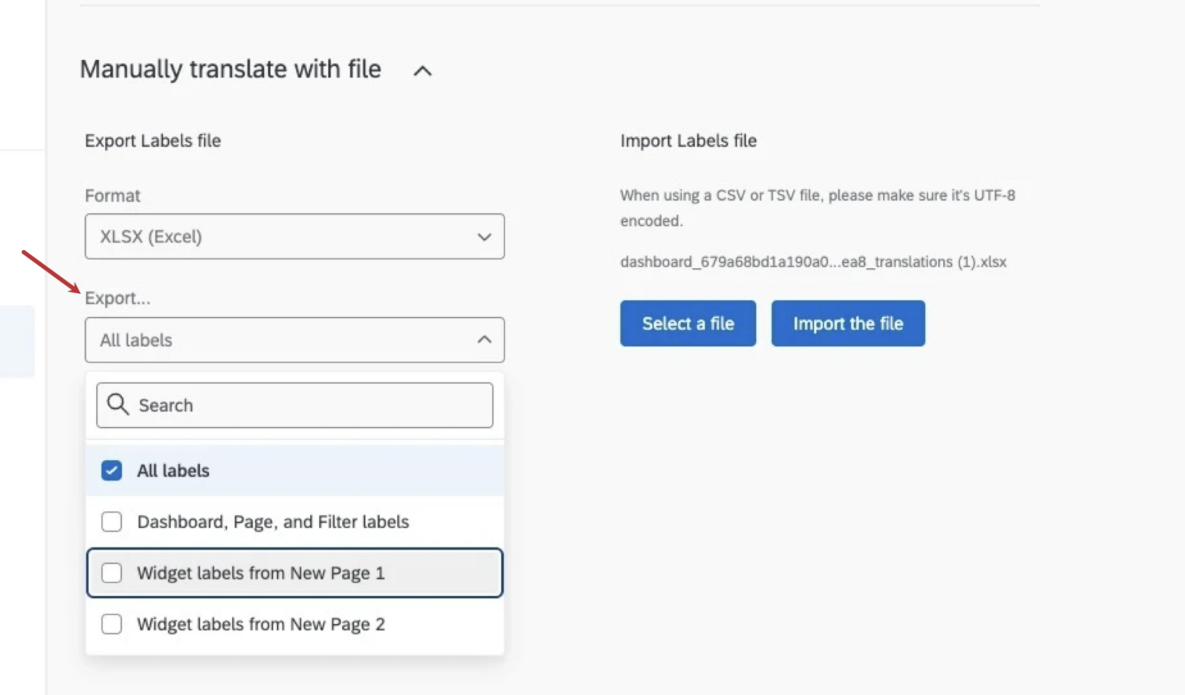Click the Export... field label
Image resolution: width=1185 pixels, height=695 pixels.
[118, 298]
